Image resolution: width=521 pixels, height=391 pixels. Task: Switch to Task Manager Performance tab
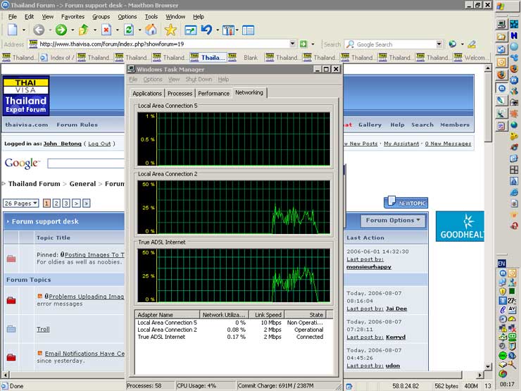pyautogui.click(x=213, y=94)
